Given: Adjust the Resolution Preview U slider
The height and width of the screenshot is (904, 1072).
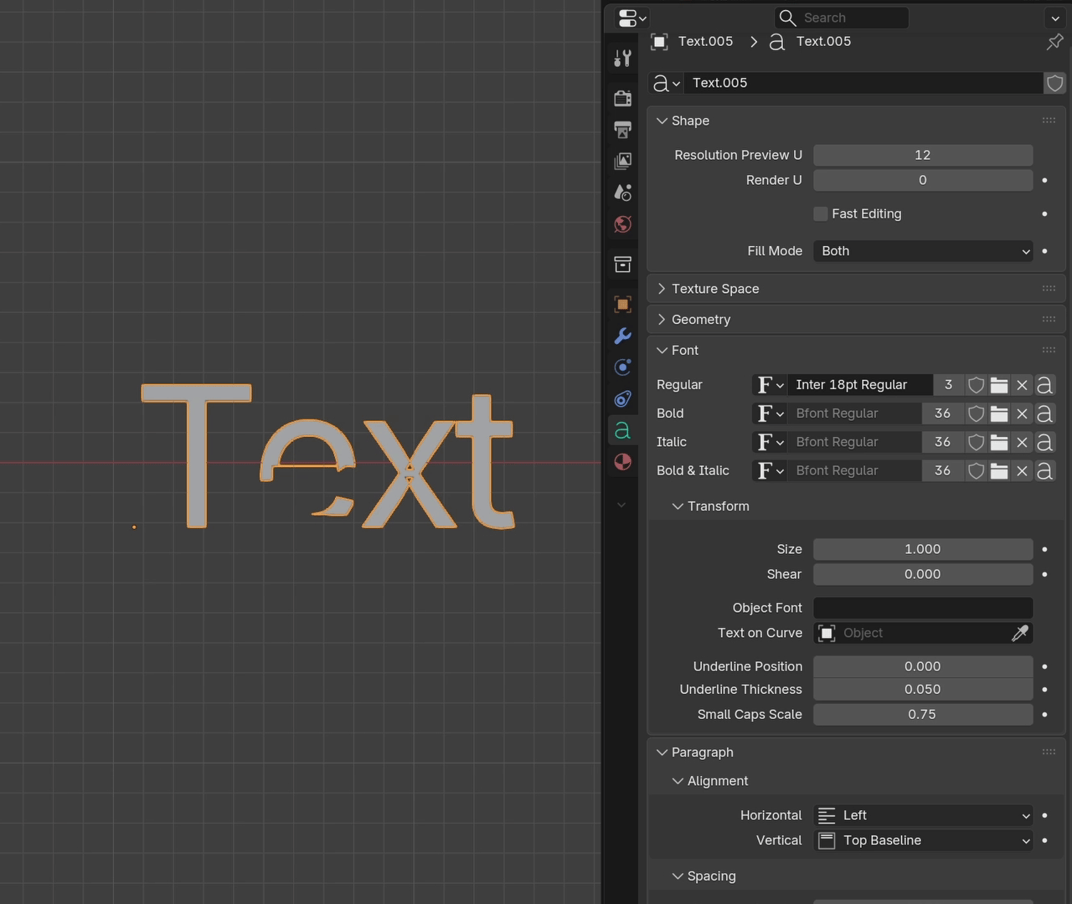Looking at the screenshot, I should [923, 155].
